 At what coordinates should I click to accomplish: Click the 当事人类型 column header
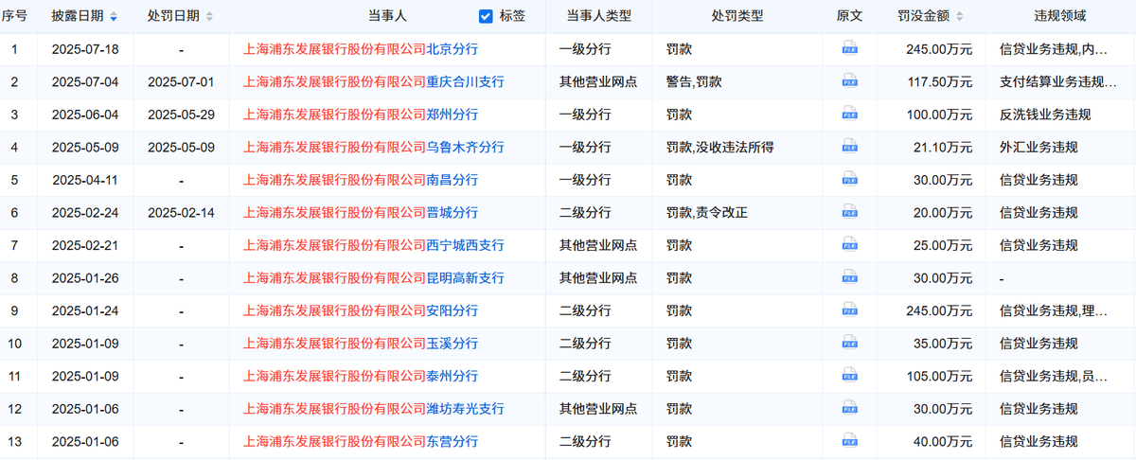click(x=598, y=16)
